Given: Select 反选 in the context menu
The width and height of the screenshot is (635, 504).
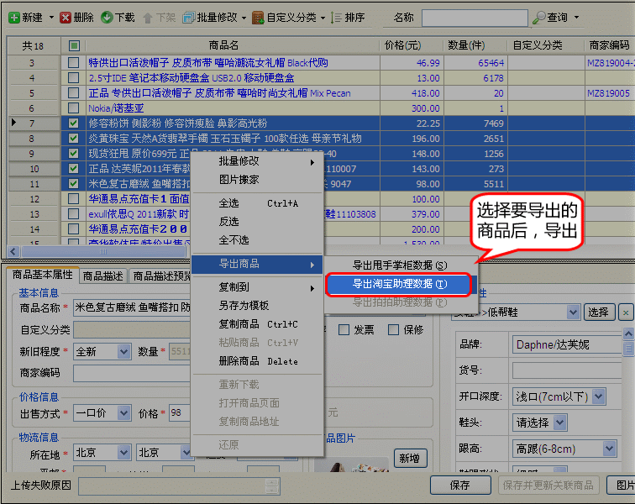Looking at the screenshot, I should coord(257,222).
